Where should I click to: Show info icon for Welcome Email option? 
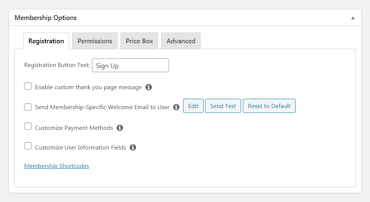[x=176, y=107]
